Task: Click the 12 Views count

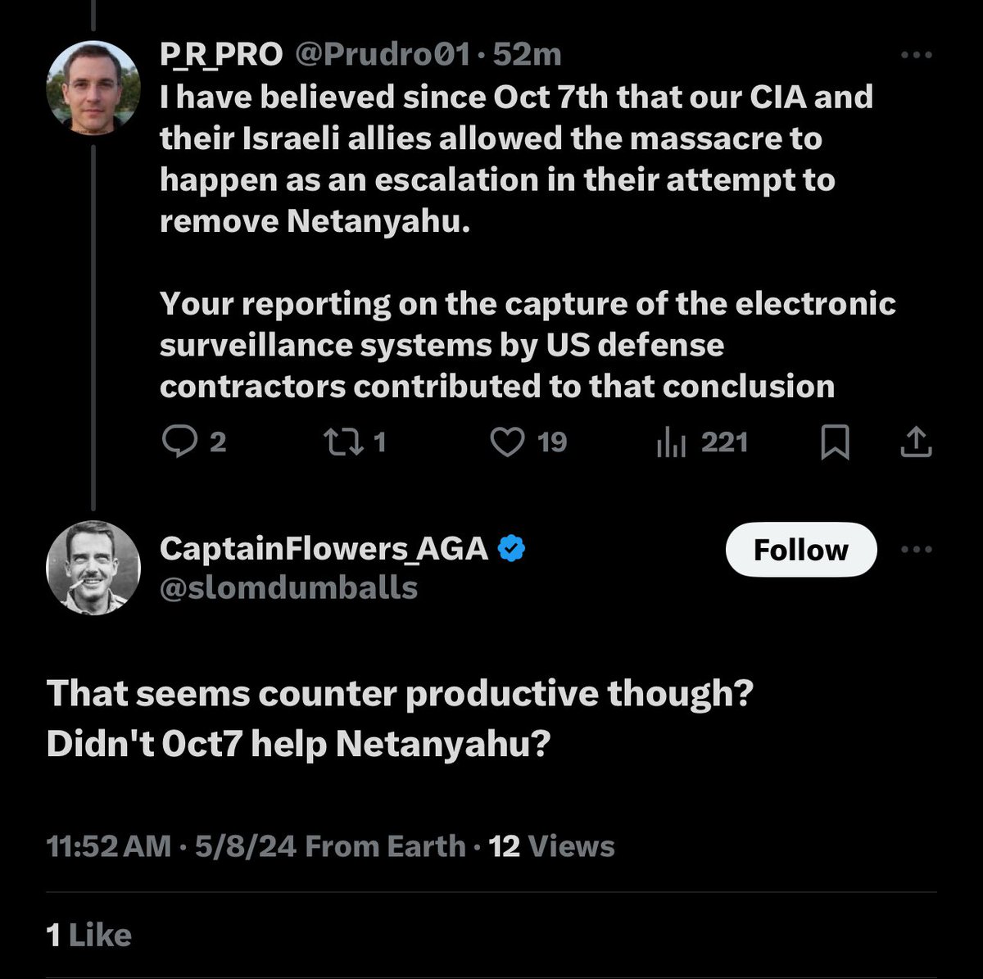Action: point(551,846)
